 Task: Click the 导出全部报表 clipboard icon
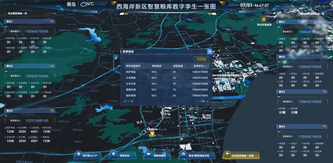264,20
